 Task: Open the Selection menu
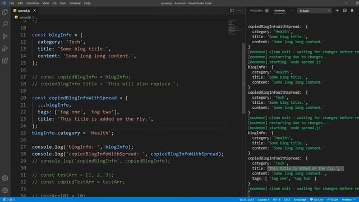pyautogui.click(x=33, y=3)
